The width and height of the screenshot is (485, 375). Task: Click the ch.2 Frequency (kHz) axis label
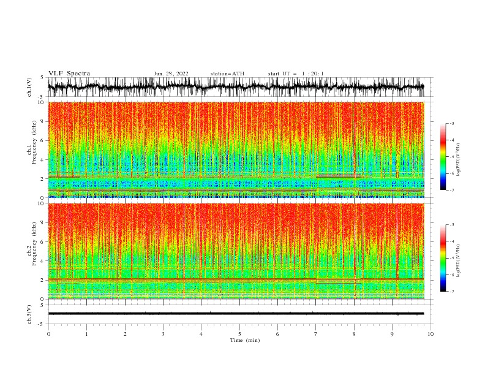pos(32,244)
